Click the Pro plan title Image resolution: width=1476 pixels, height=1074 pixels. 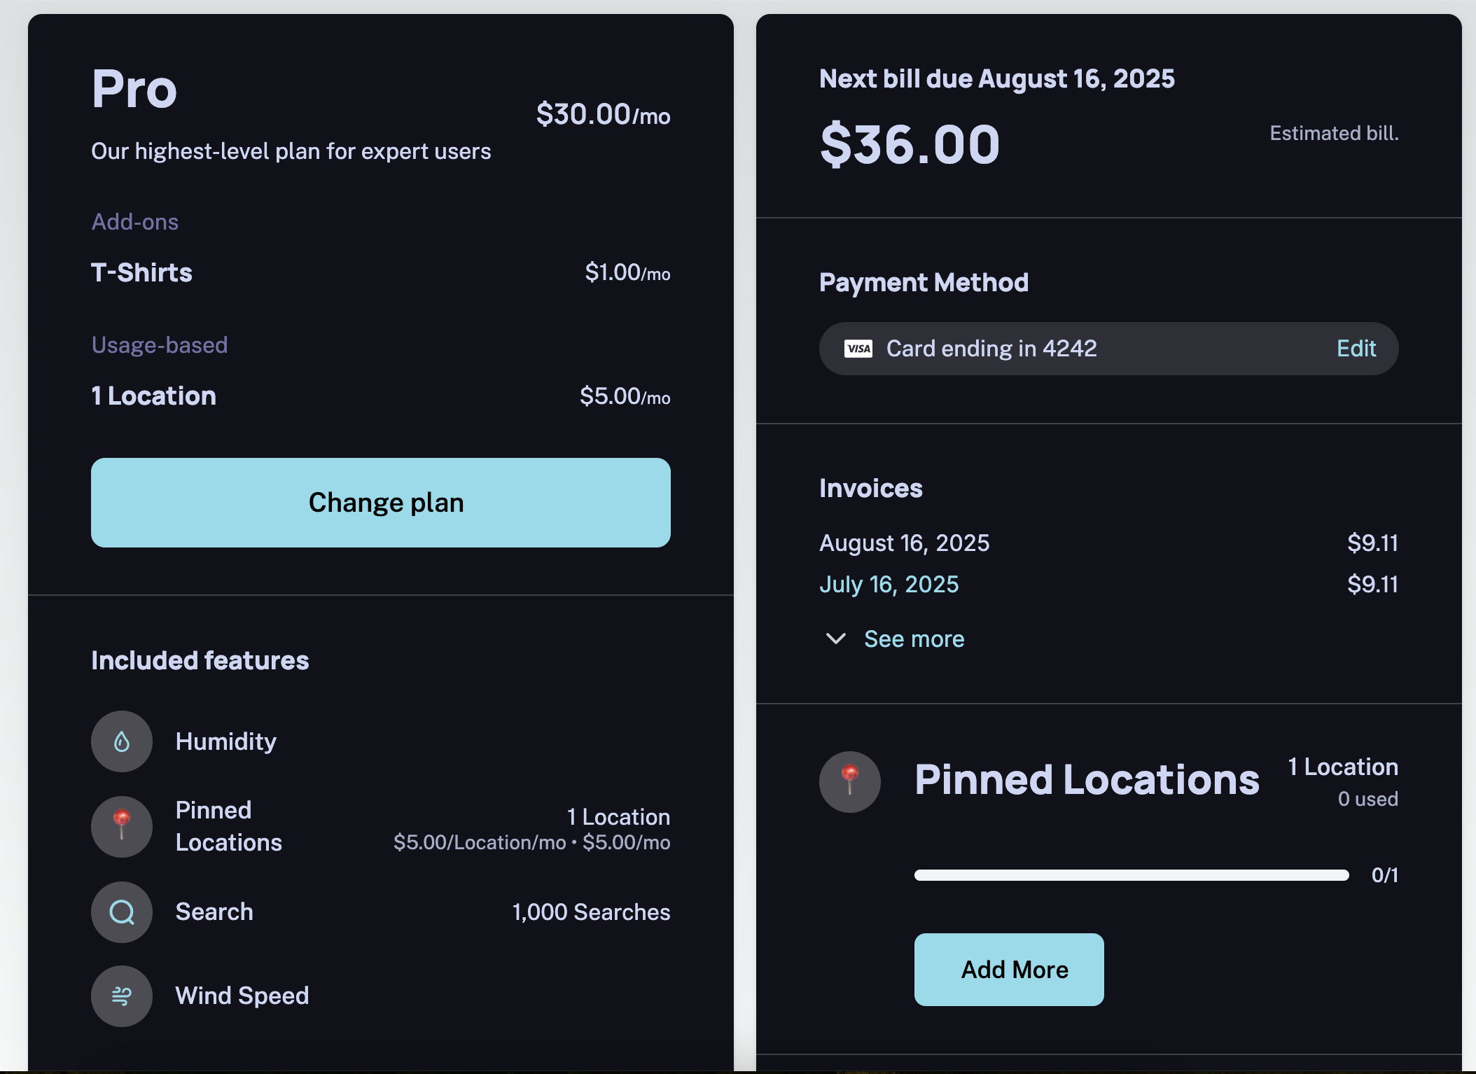tap(134, 90)
